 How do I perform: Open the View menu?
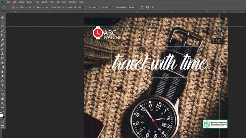[64, 2]
